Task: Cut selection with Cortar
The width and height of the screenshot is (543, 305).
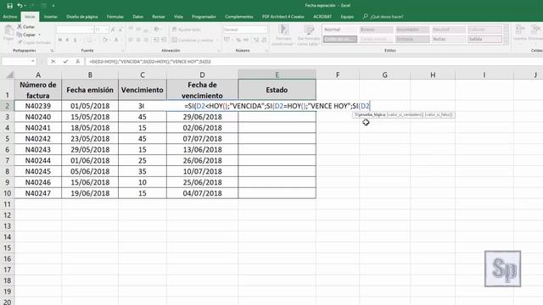Action: point(26,26)
